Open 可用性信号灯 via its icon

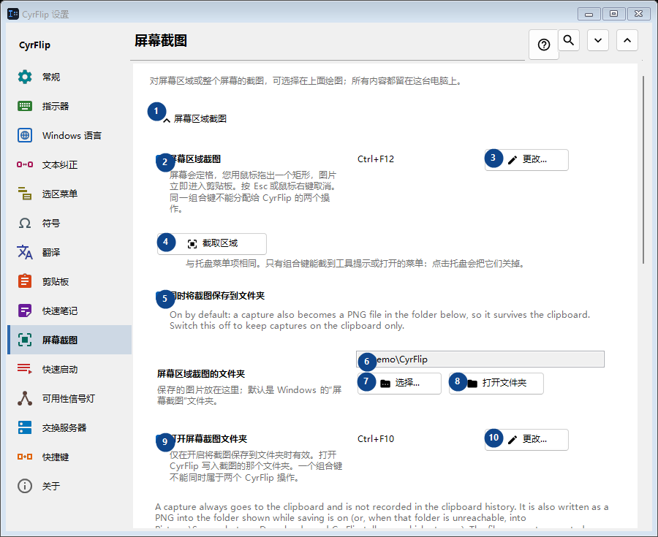(25, 398)
